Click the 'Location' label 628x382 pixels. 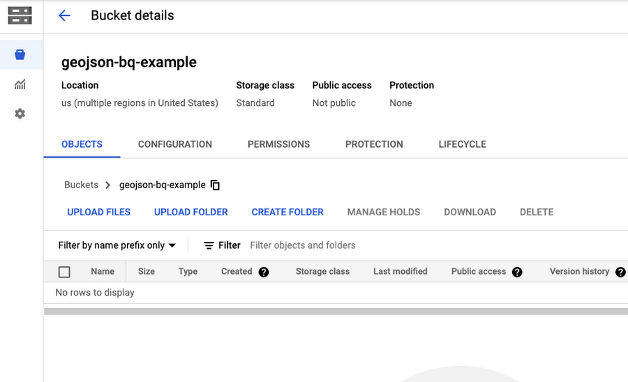coord(80,85)
